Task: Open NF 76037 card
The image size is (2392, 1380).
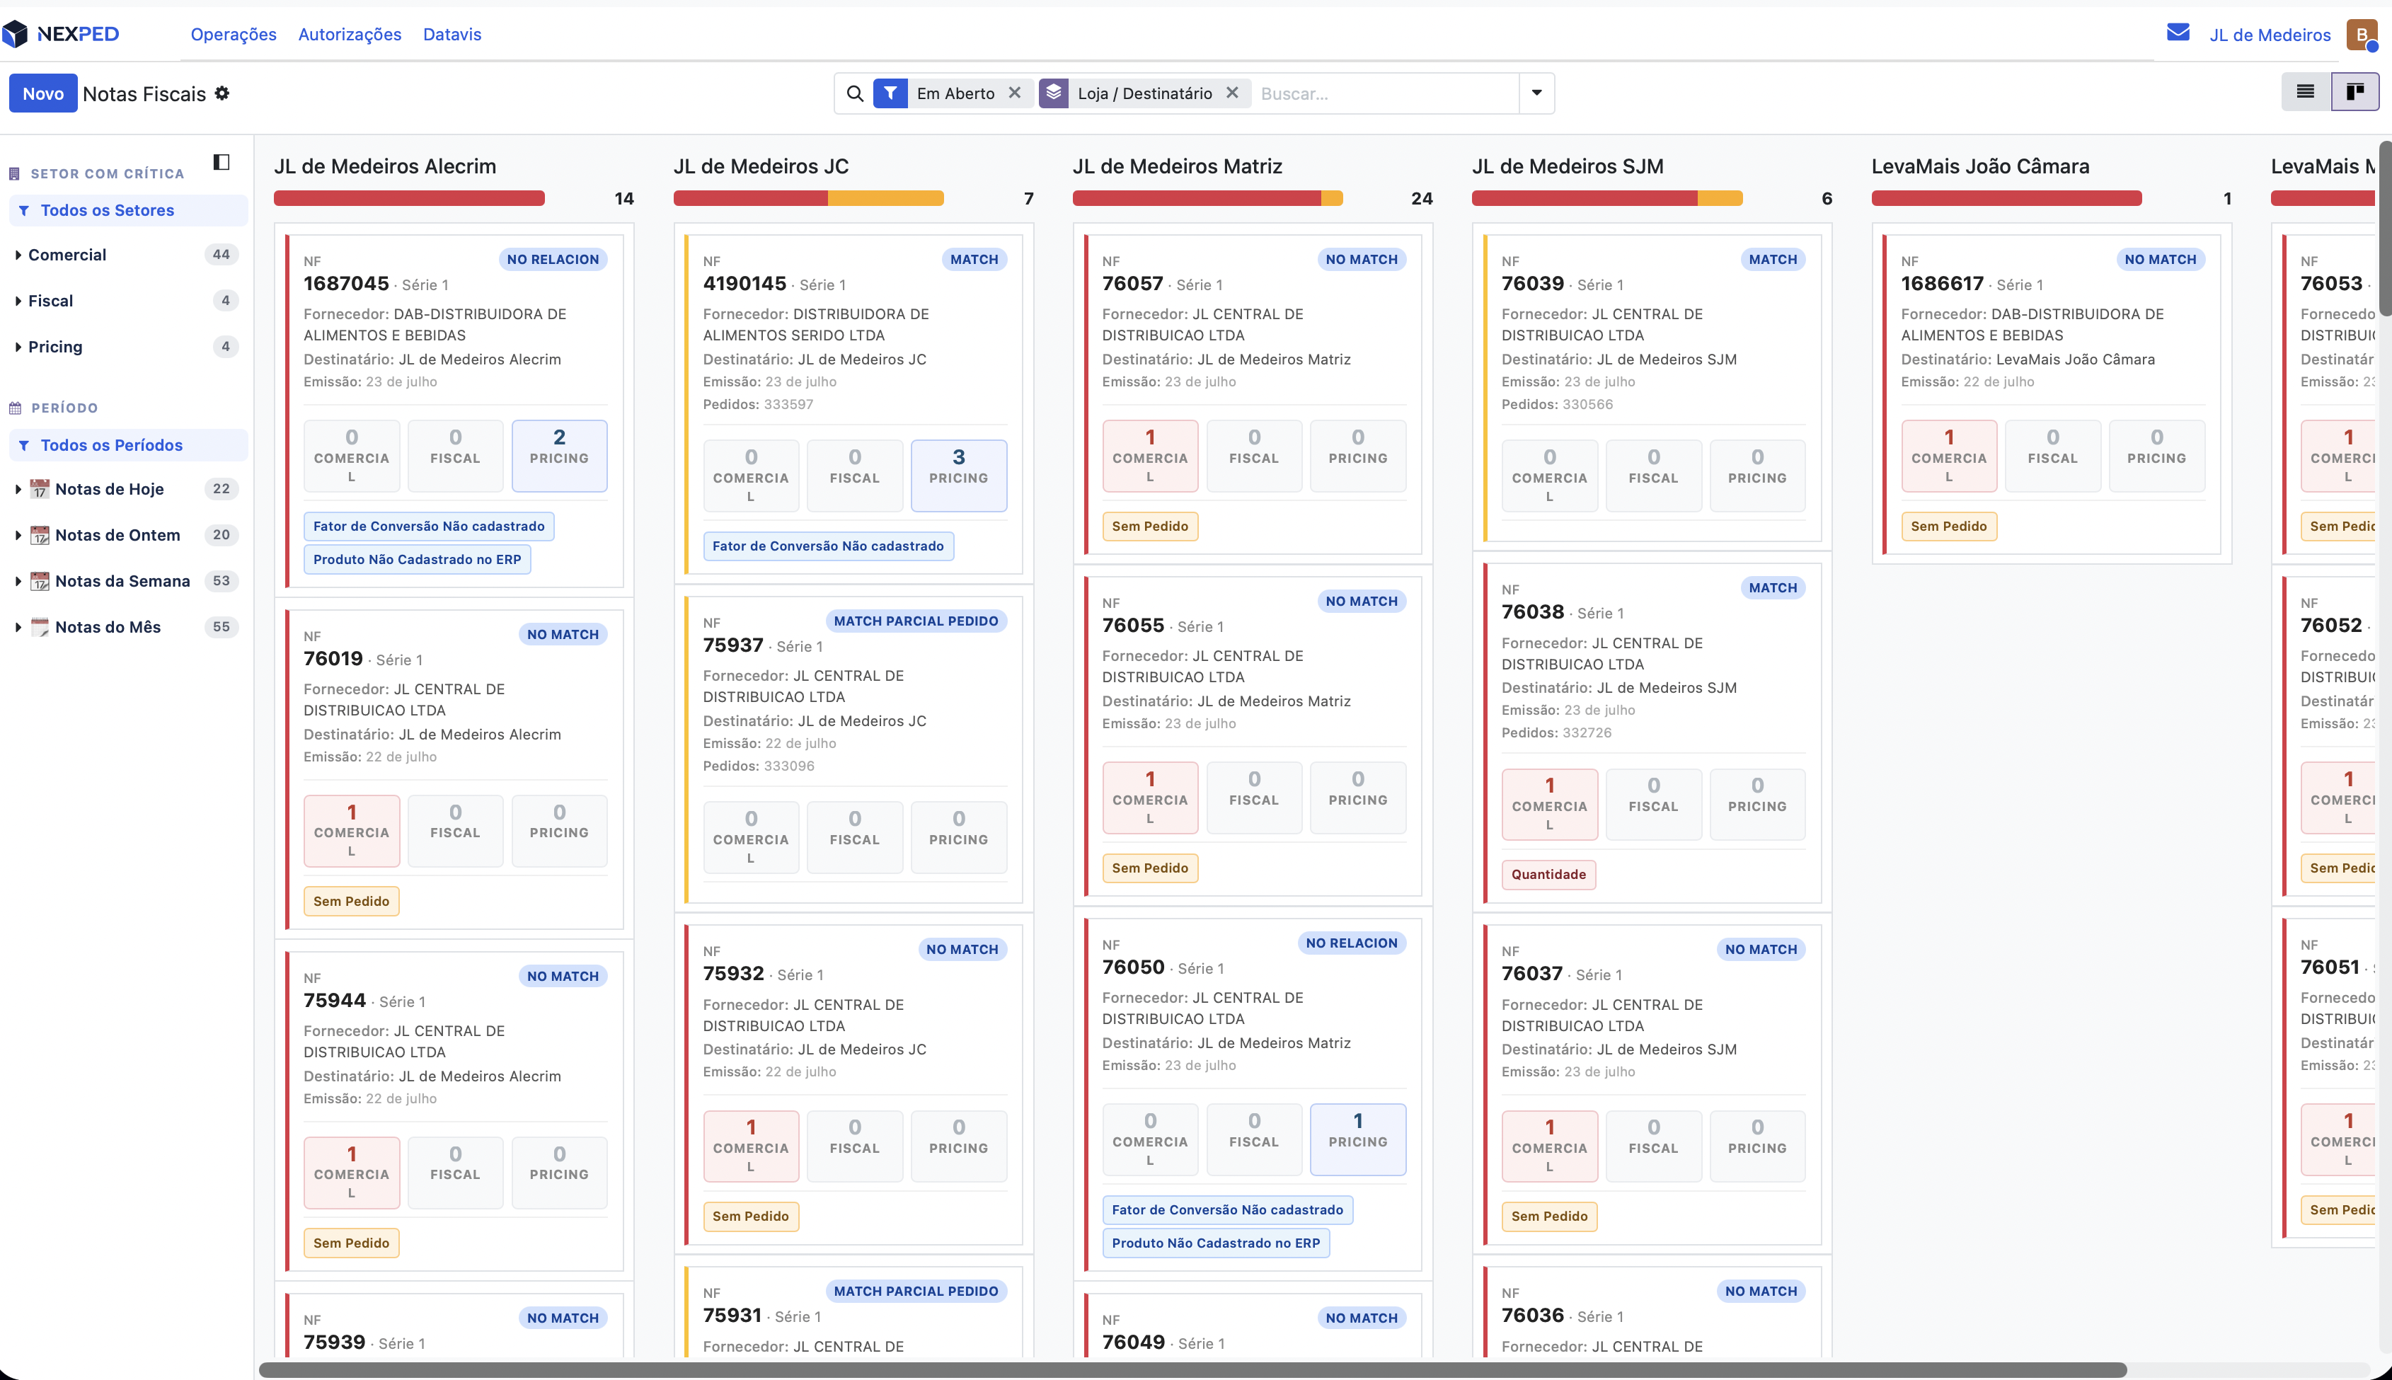Action: [1652, 1084]
